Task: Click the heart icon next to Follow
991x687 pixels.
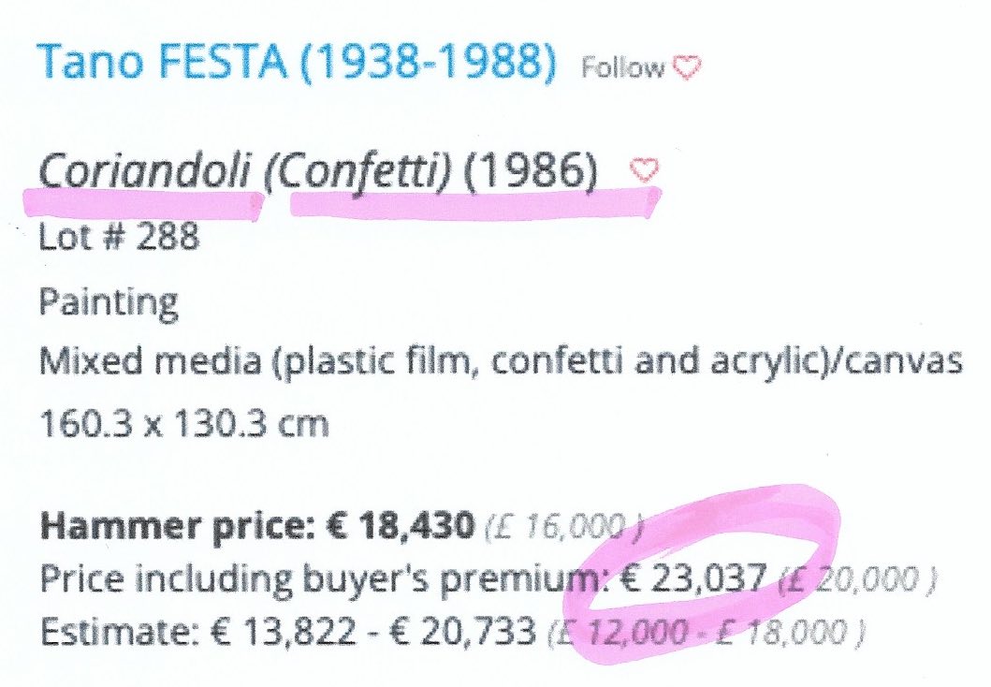Action: (686, 67)
